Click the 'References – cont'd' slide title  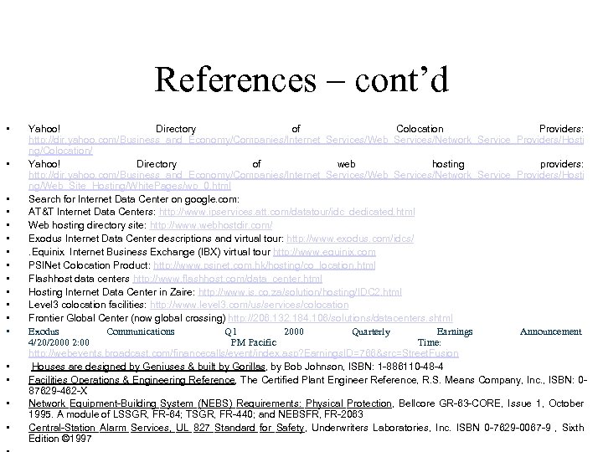pyautogui.click(x=301, y=80)
